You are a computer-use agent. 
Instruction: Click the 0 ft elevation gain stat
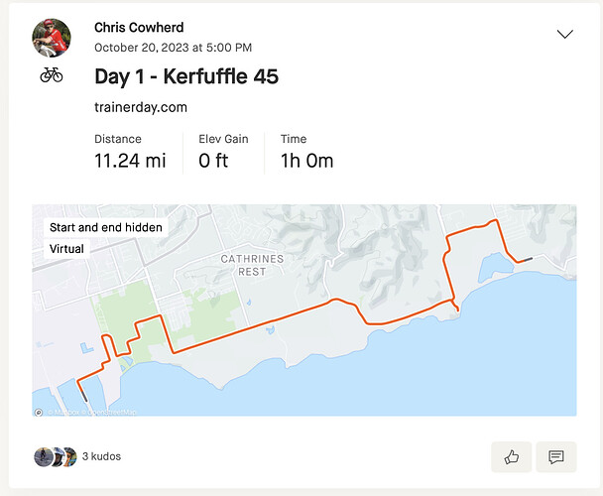(213, 160)
